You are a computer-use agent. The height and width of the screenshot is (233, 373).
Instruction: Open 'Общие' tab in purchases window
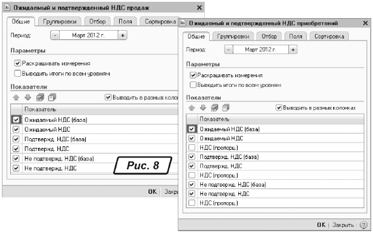(x=196, y=36)
